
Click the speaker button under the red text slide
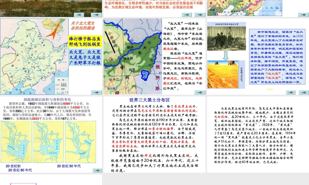pyautogui.click(x=187, y=15)
